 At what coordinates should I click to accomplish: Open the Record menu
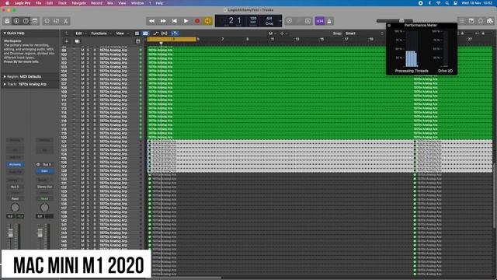click(96, 3)
